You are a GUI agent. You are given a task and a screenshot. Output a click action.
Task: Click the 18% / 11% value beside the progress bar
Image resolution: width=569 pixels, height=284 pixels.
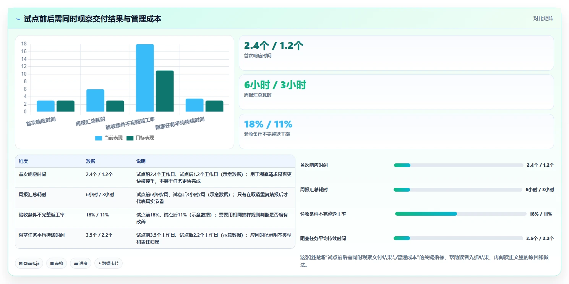click(541, 214)
